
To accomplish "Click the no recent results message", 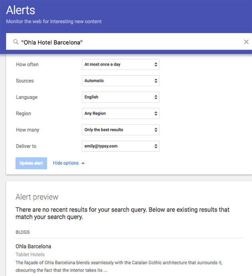I will tap(122, 213).
